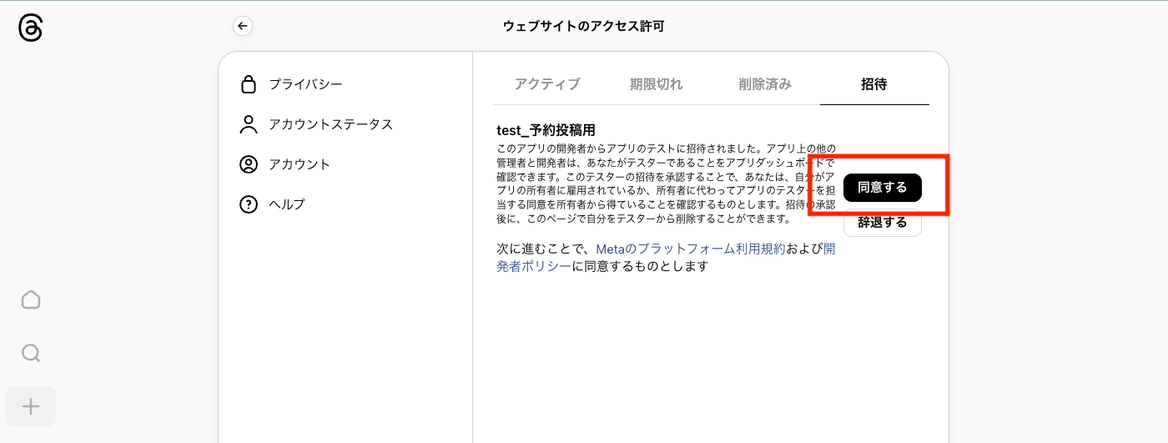
Task: Select the 招待 tab
Action: (x=873, y=84)
